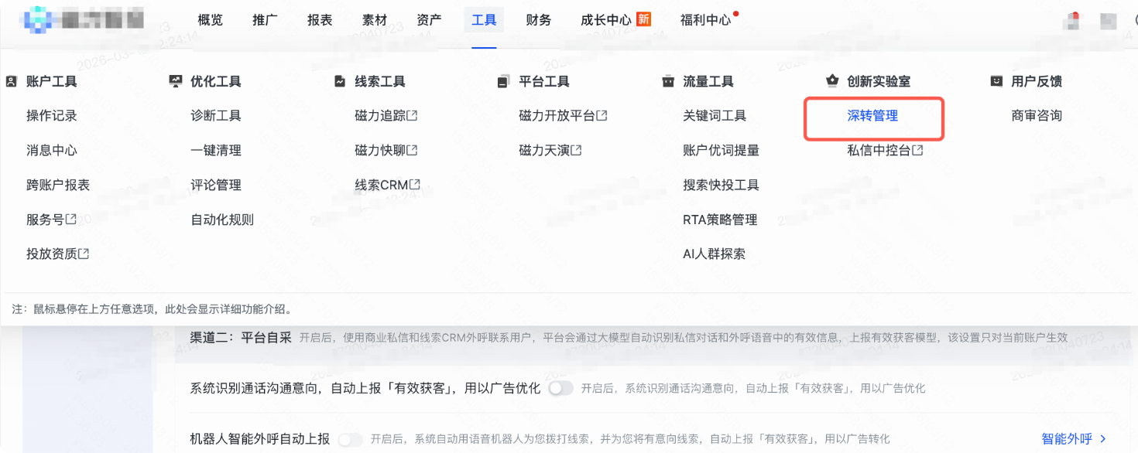
Task: Open 操作记录 under 账户工具
Action: click(x=52, y=116)
